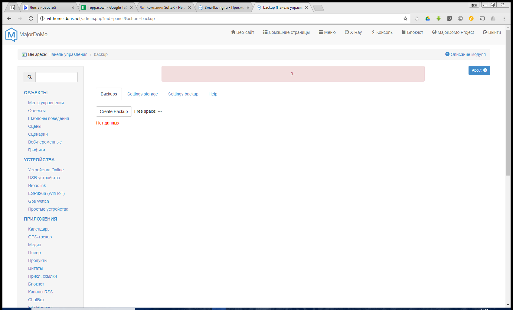Open Графики in sidebar
Screen dimensions: 513x310
37,150
